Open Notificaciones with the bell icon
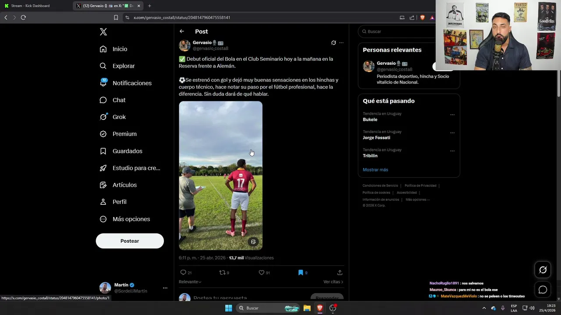 click(125, 83)
